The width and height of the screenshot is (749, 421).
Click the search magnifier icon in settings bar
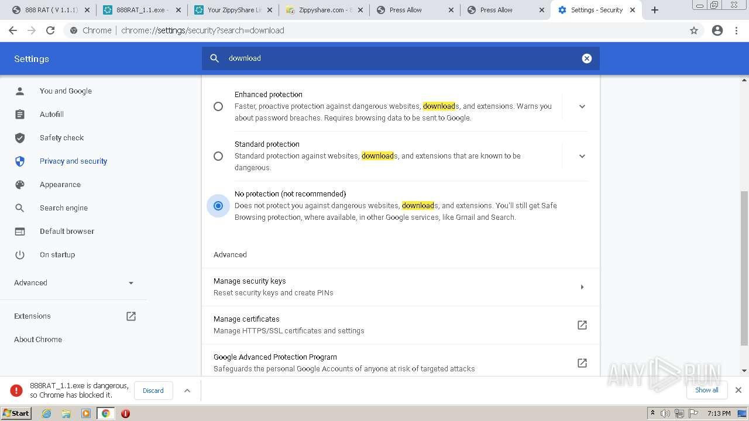point(215,58)
